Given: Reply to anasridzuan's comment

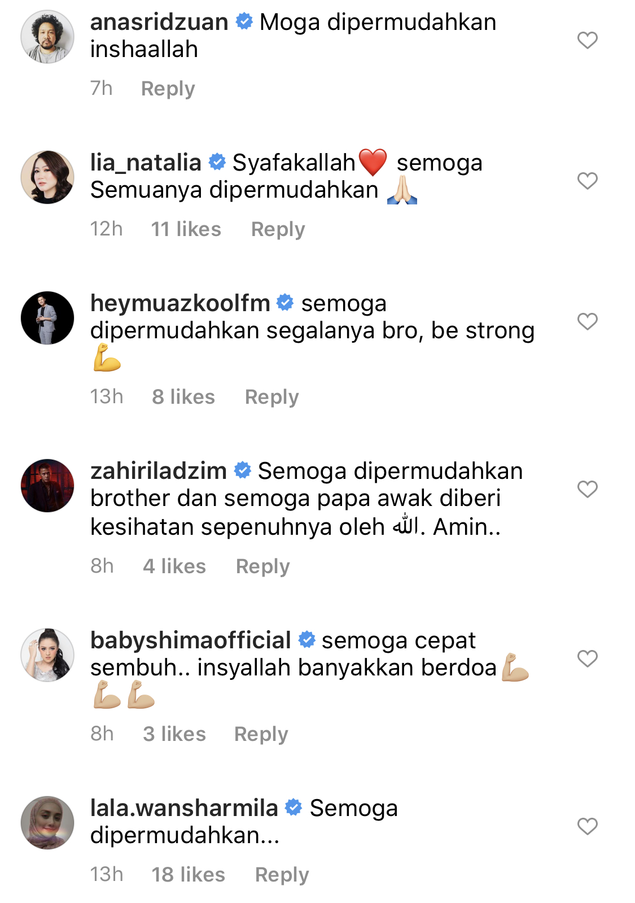Looking at the screenshot, I should pos(168,89).
